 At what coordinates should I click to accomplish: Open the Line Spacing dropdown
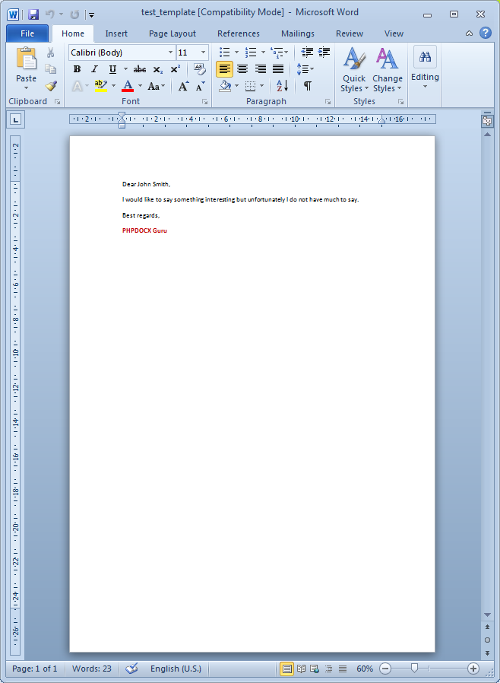coord(305,68)
